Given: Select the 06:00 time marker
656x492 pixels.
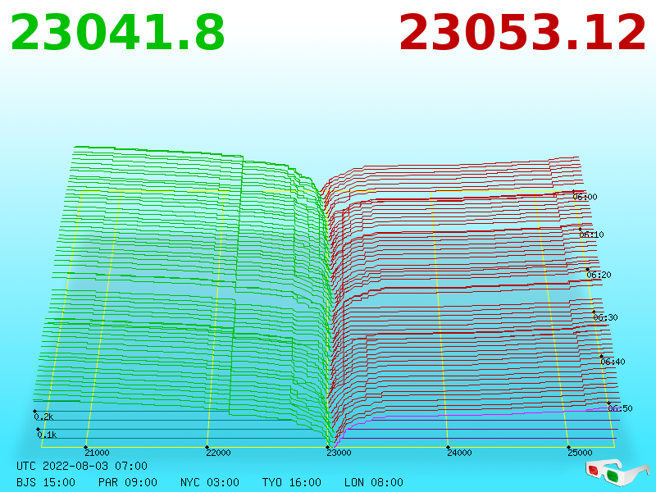Looking at the screenshot, I should 585,197.
